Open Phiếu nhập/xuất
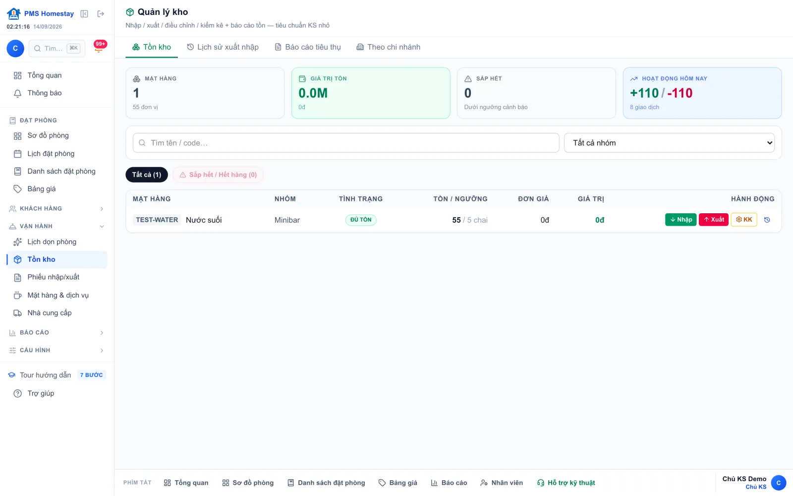The image size is (793, 496). tap(57, 277)
